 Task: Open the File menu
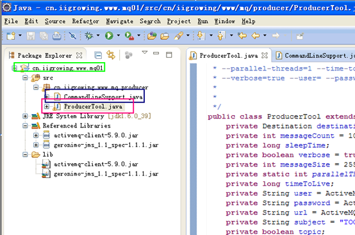pyautogui.click(x=11, y=21)
